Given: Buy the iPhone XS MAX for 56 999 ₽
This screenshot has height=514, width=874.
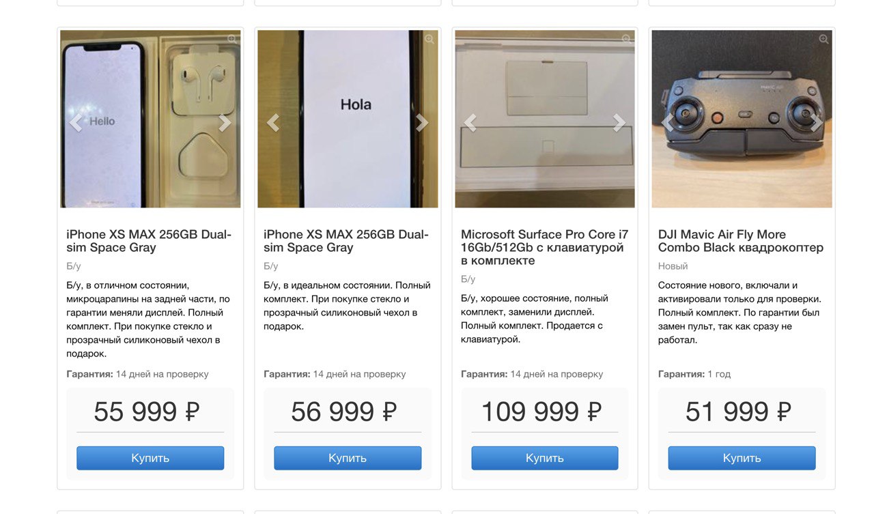Looking at the screenshot, I should pyautogui.click(x=348, y=458).
